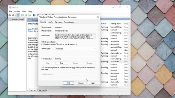Click the 'wuauserv' service name text
Screen dimensions: 175x98
tap(59, 27)
